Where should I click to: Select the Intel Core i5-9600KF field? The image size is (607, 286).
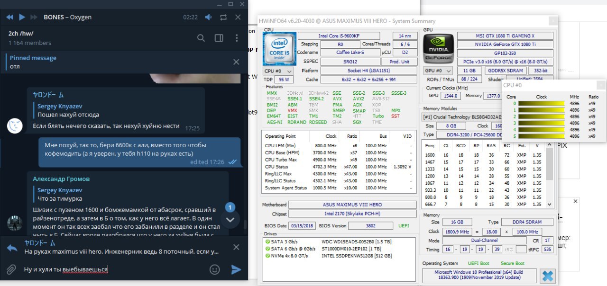click(x=339, y=36)
